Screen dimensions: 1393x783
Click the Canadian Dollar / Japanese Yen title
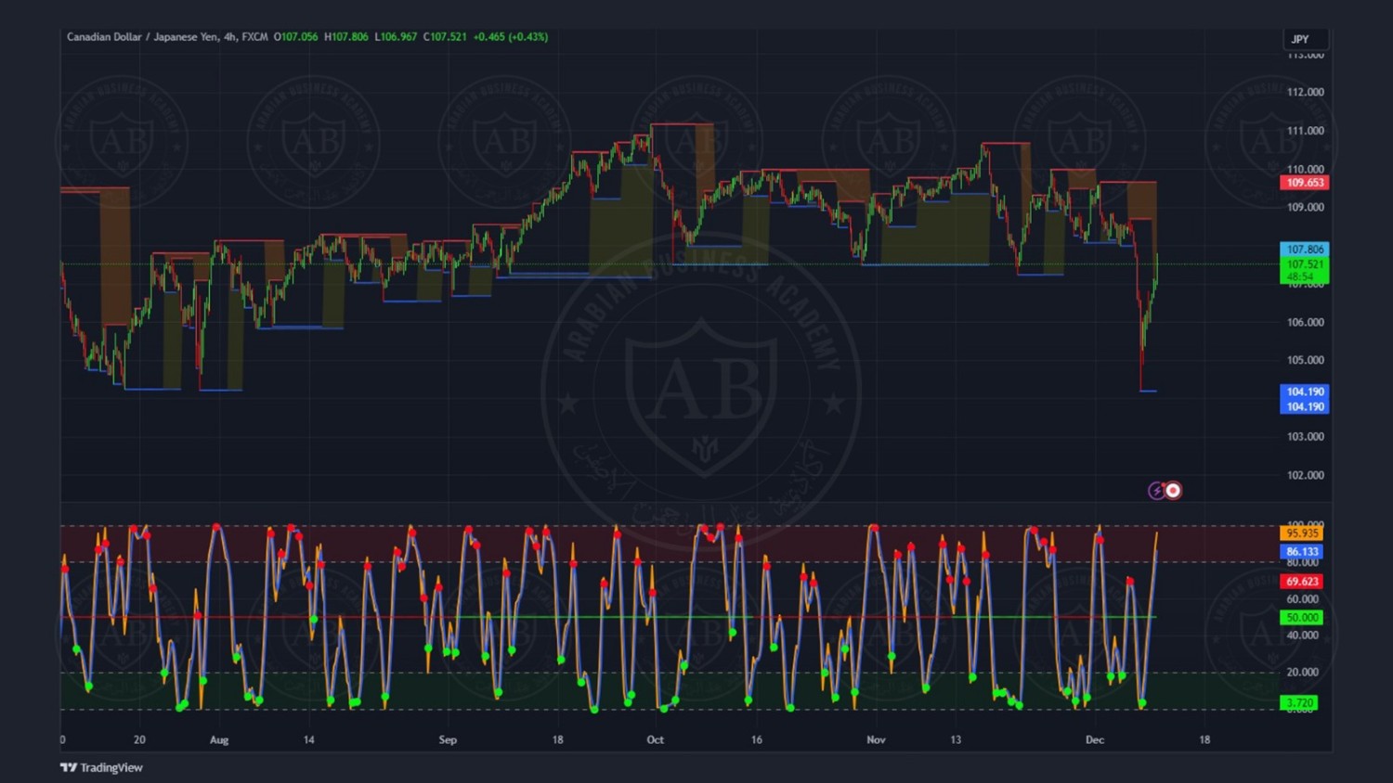point(142,37)
